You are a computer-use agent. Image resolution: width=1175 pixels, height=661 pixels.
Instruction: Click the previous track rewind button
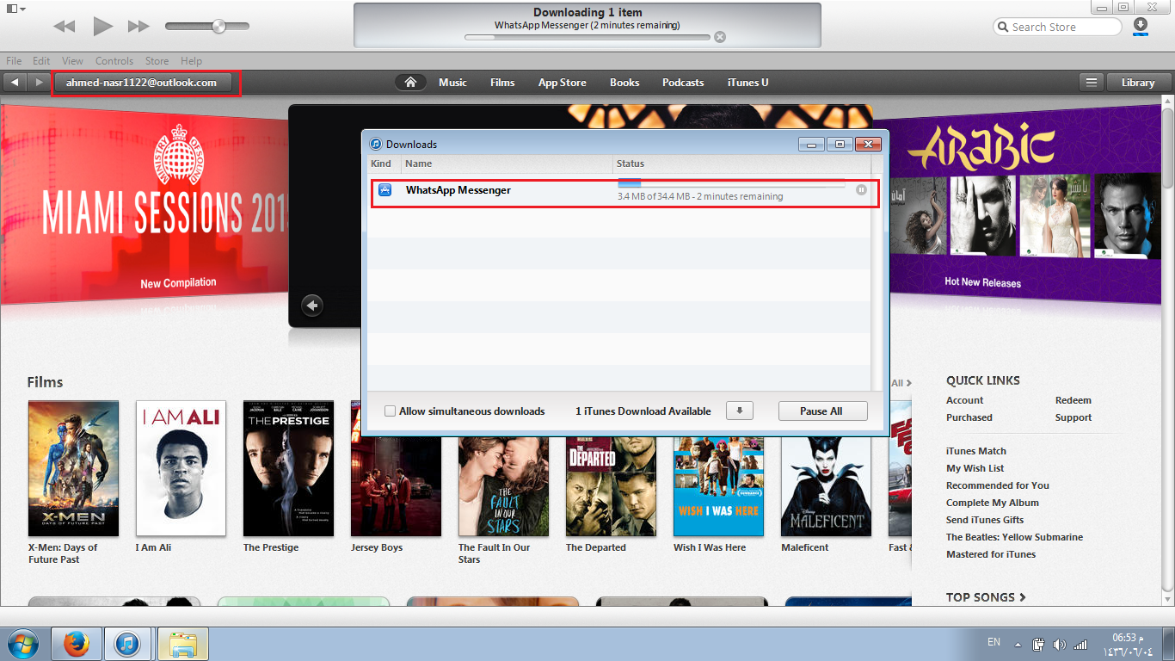pyautogui.click(x=65, y=27)
